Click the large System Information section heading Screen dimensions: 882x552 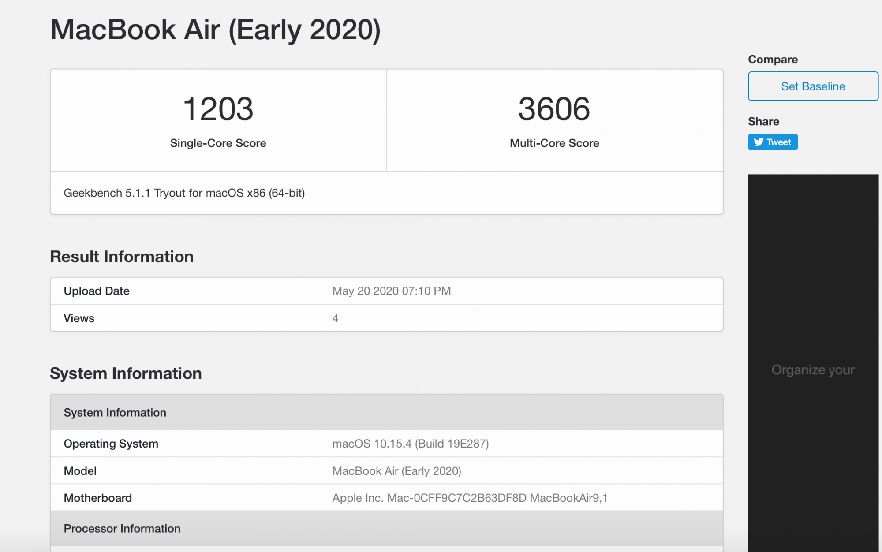coord(126,373)
